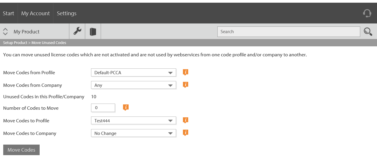Open the Settings menu
This screenshot has height=166, width=377.
coord(67,13)
